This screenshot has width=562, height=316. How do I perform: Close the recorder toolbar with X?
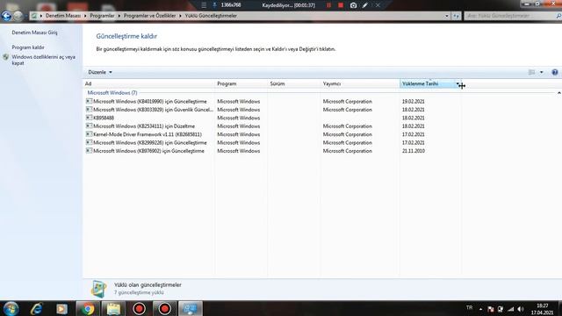pyautogui.click(x=378, y=5)
